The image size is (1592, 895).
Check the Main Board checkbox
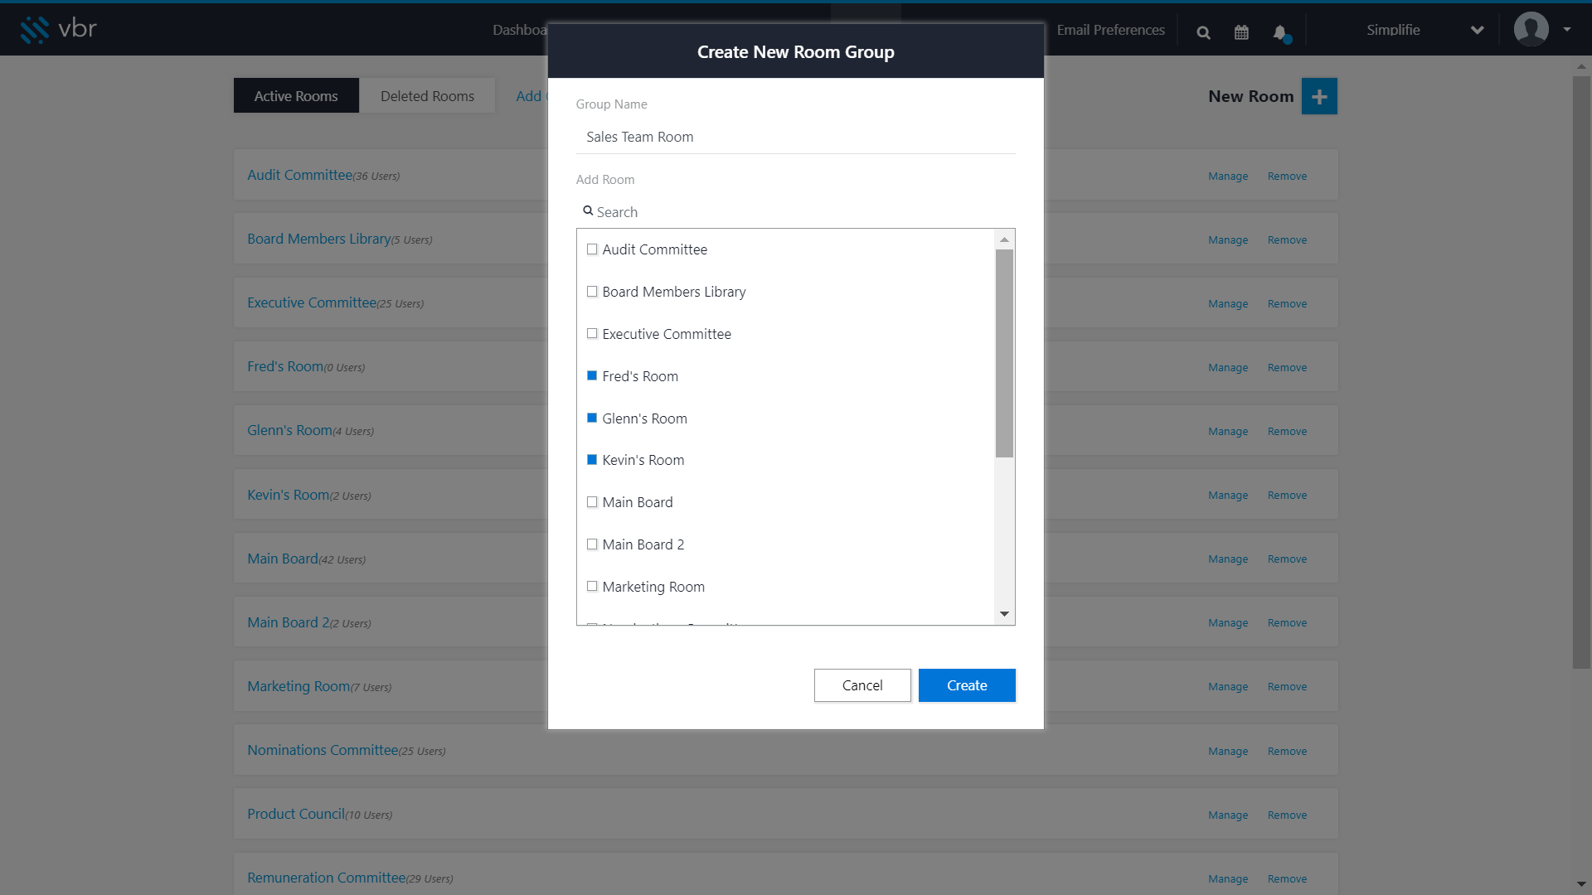pos(592,502)
